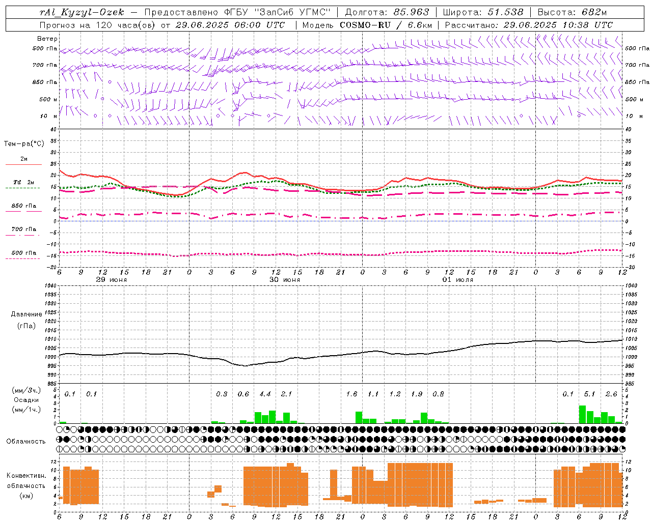Click the 29 июня date label
The width and height of the screenshot is (652, 521).
tap(112, 280)
